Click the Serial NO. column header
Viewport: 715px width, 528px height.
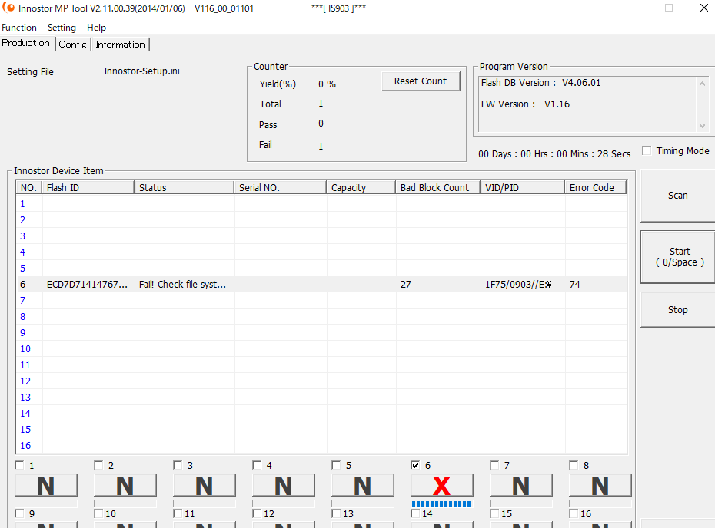pos(281,187)
